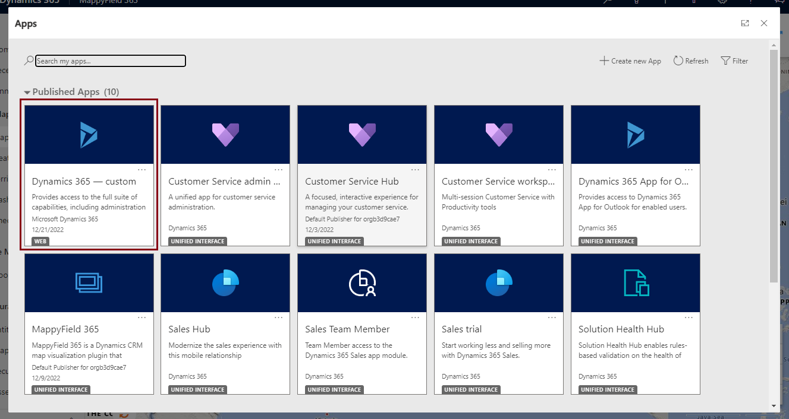
Task: Open the Sales Team Member tile icon
Action: (362, 282)
